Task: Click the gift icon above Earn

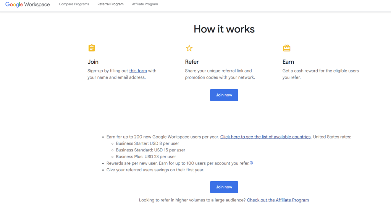Action: 286,48
